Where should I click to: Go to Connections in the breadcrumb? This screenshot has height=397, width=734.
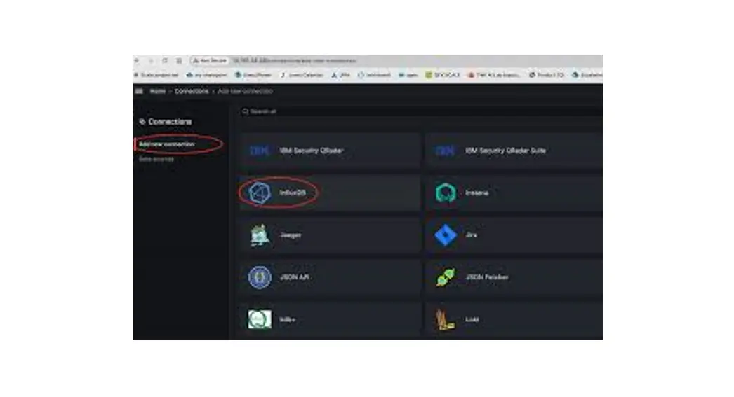192,91
